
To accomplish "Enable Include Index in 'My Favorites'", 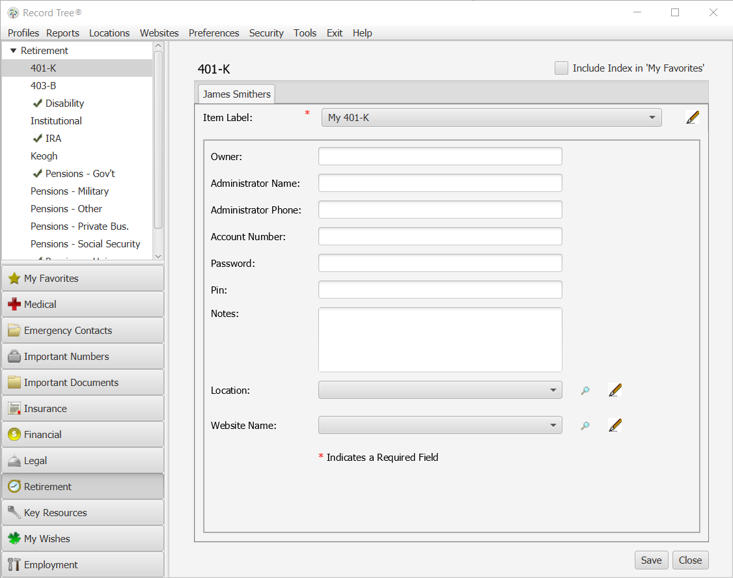I will tap(561, 68).
